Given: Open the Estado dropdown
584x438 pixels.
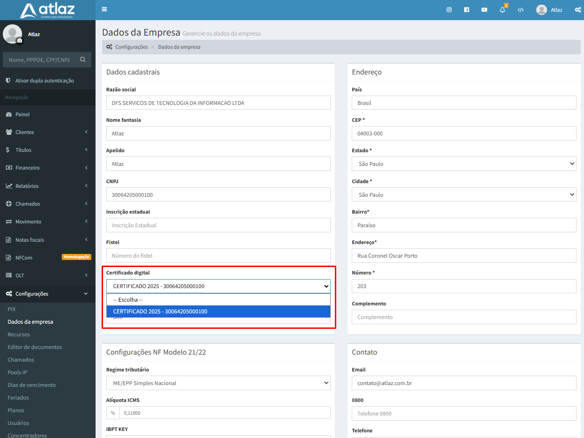Looking at the screenshot, I should coord(464,164).
